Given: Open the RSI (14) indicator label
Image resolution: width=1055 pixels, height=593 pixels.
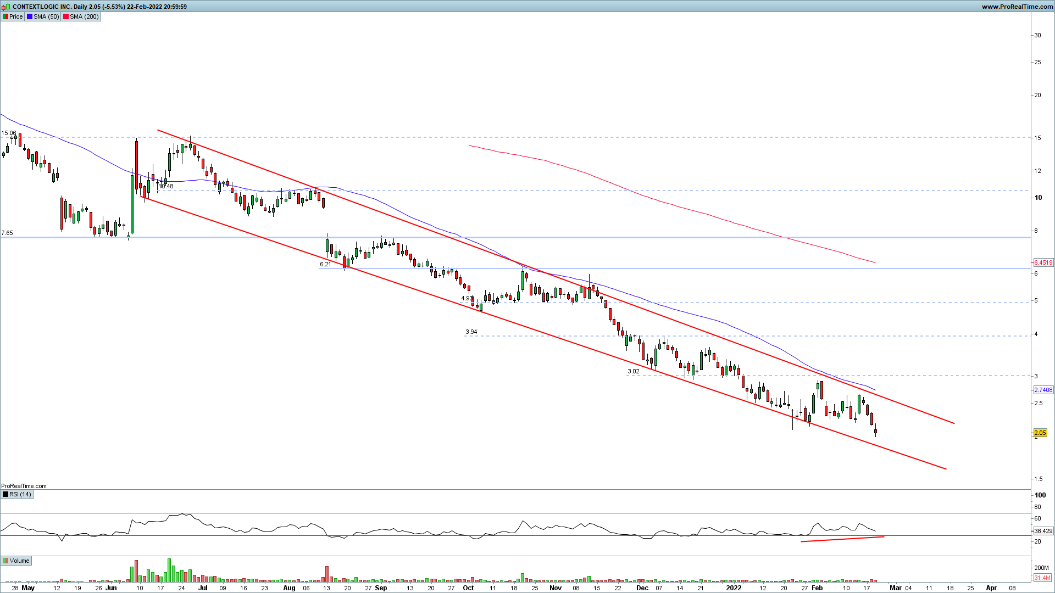Looking at the screenshot, I should (x=21, y=494).
